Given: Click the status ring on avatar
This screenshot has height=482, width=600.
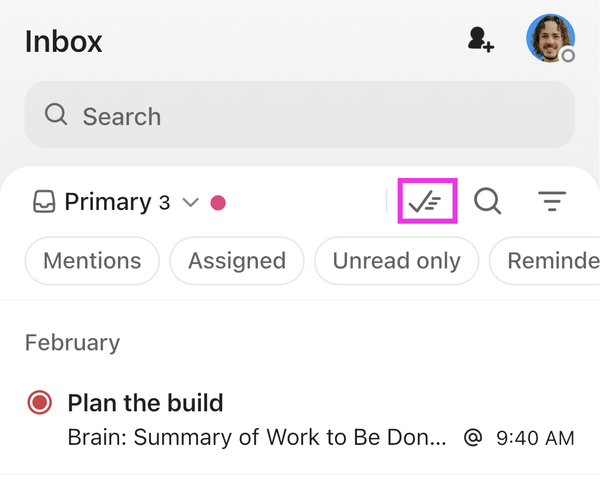Looking at the screenshot, I should 568,55.
